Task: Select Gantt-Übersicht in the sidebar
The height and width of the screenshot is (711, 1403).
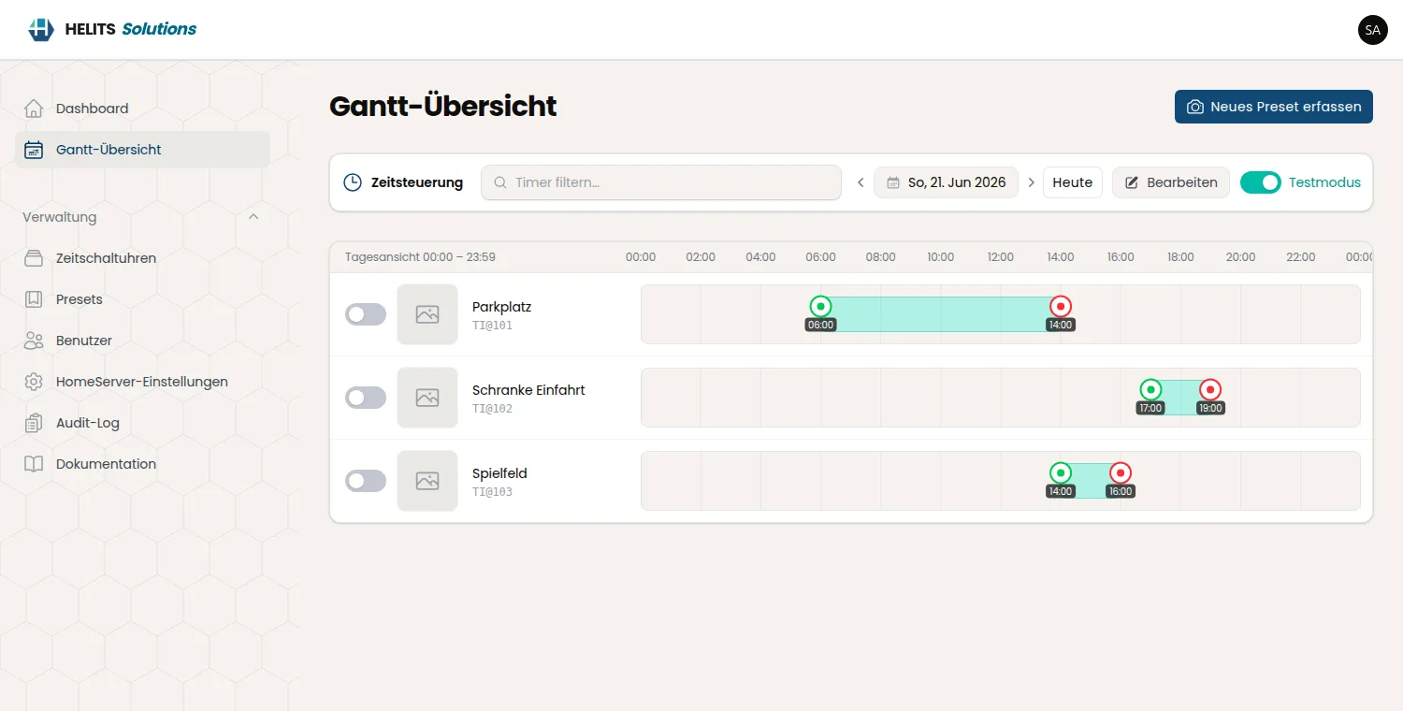Action: [142, 150]
